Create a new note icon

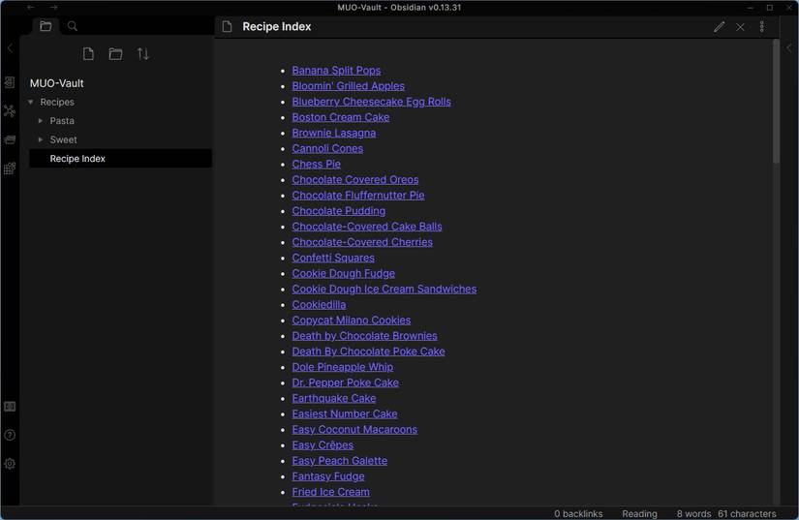click(x=88, y=53)
